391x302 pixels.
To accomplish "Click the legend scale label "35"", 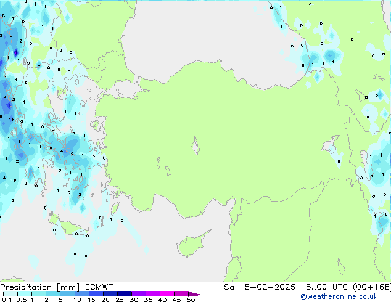I will [148, 300].
